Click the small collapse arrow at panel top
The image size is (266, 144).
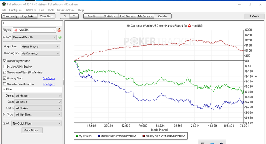coord(3,23)
